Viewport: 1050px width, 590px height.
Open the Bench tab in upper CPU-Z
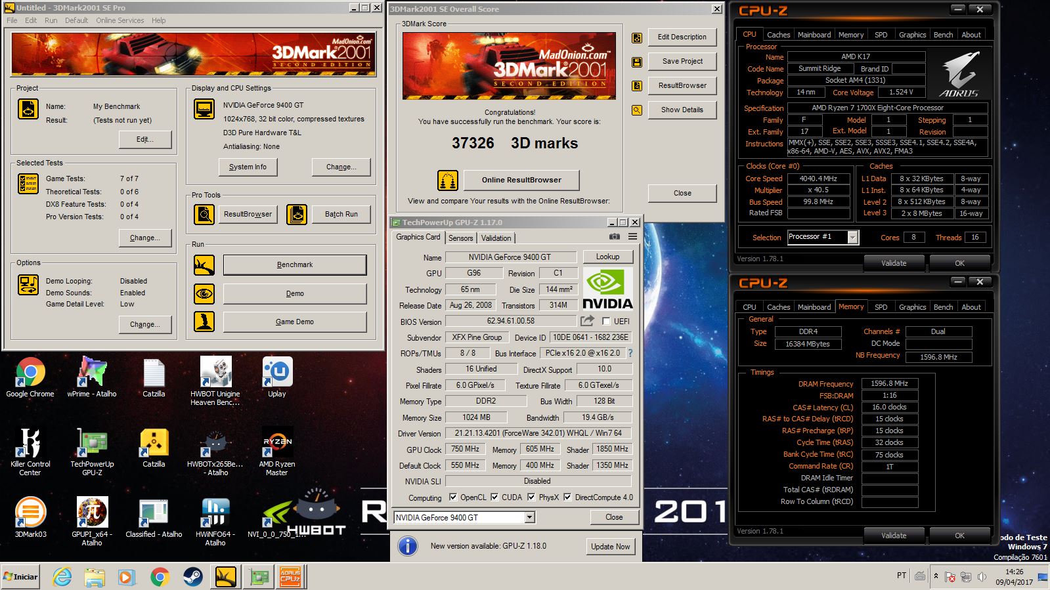pyautogui.click(x=943, y=35)
